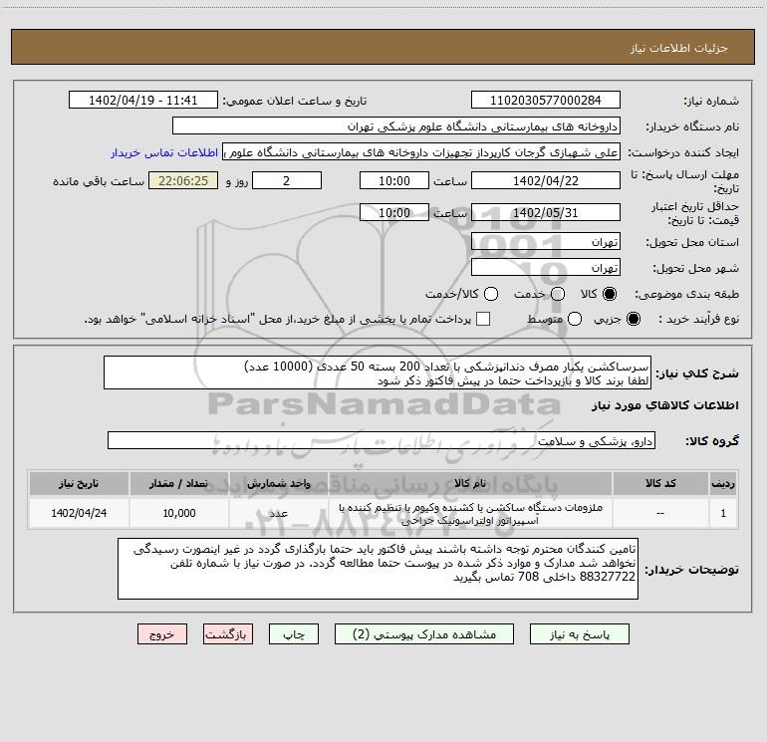Click مشاهده مدارک پیوستی (2) button

pyautogui.click(x=424, y=634)
